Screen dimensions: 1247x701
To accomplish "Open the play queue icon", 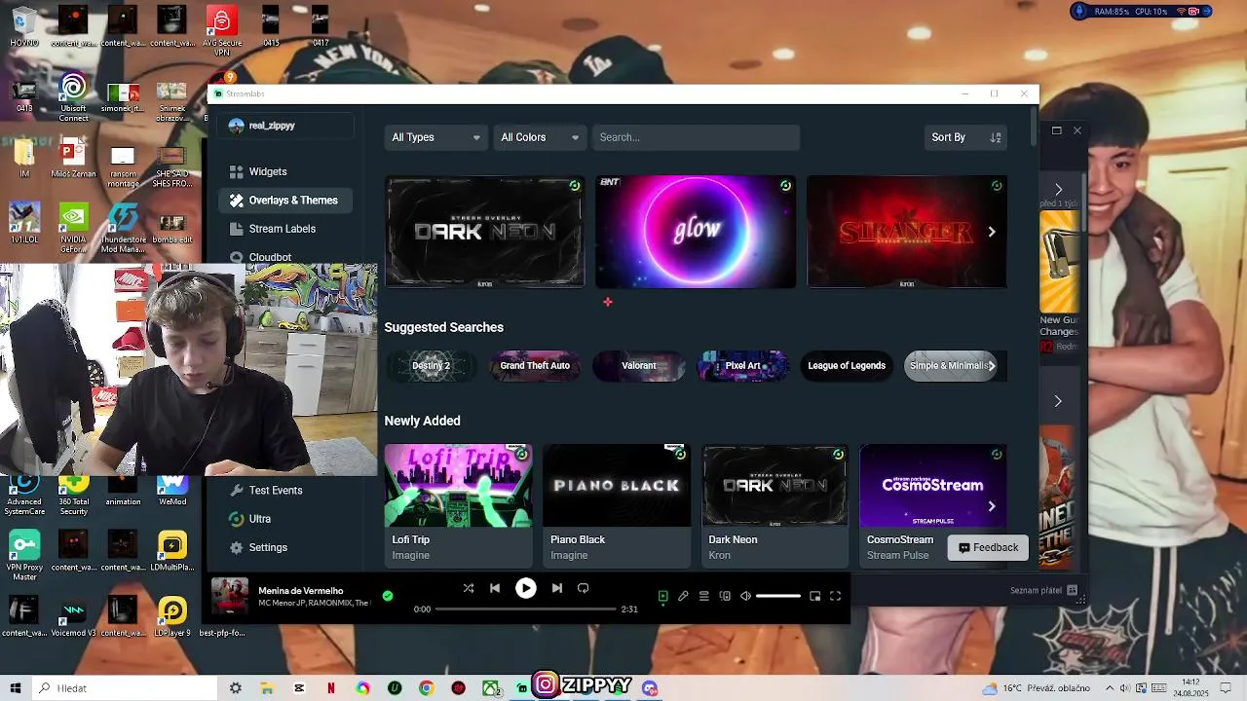I will coord(704,596).
